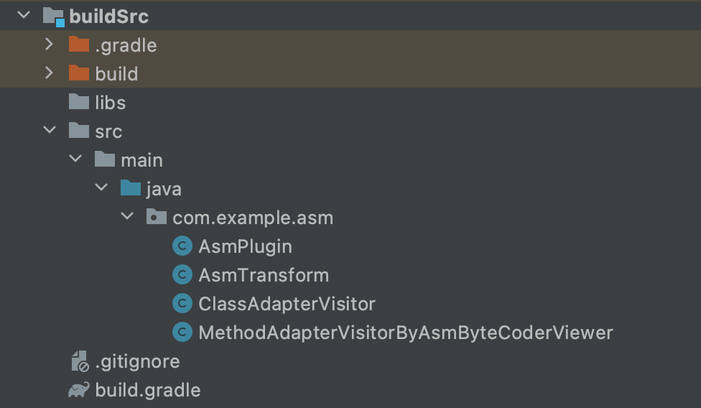Screen dimensions: 701x408
Task: Click the orange build folder icon
Action: pos(78,74)
